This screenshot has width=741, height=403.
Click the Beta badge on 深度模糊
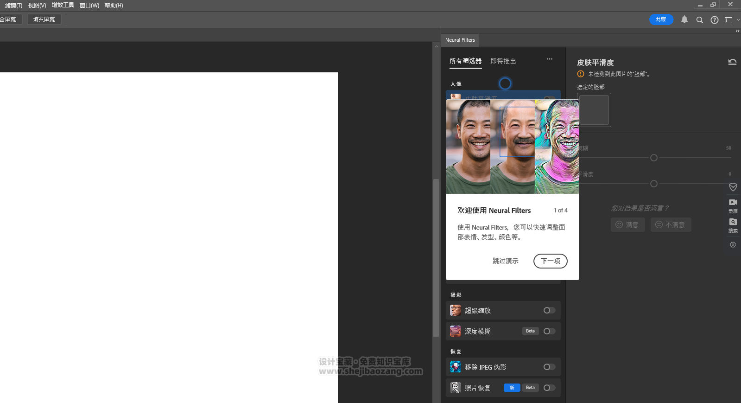[x=530, y=331]
